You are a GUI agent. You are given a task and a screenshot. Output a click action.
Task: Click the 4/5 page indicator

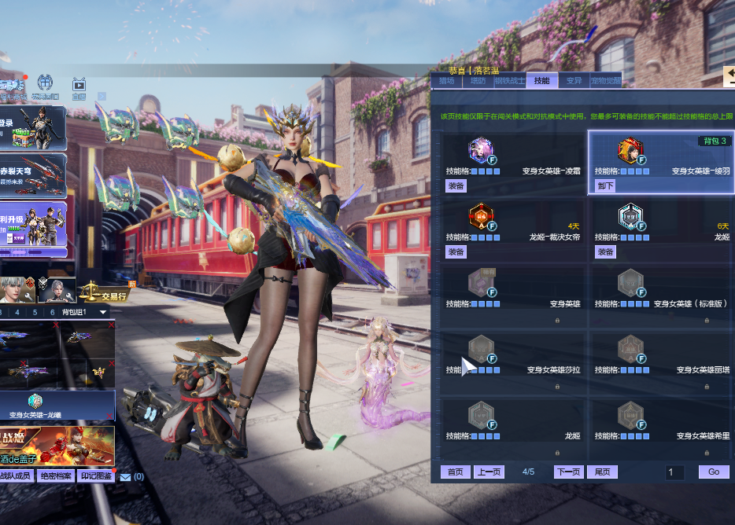click(x=528, y=472)
